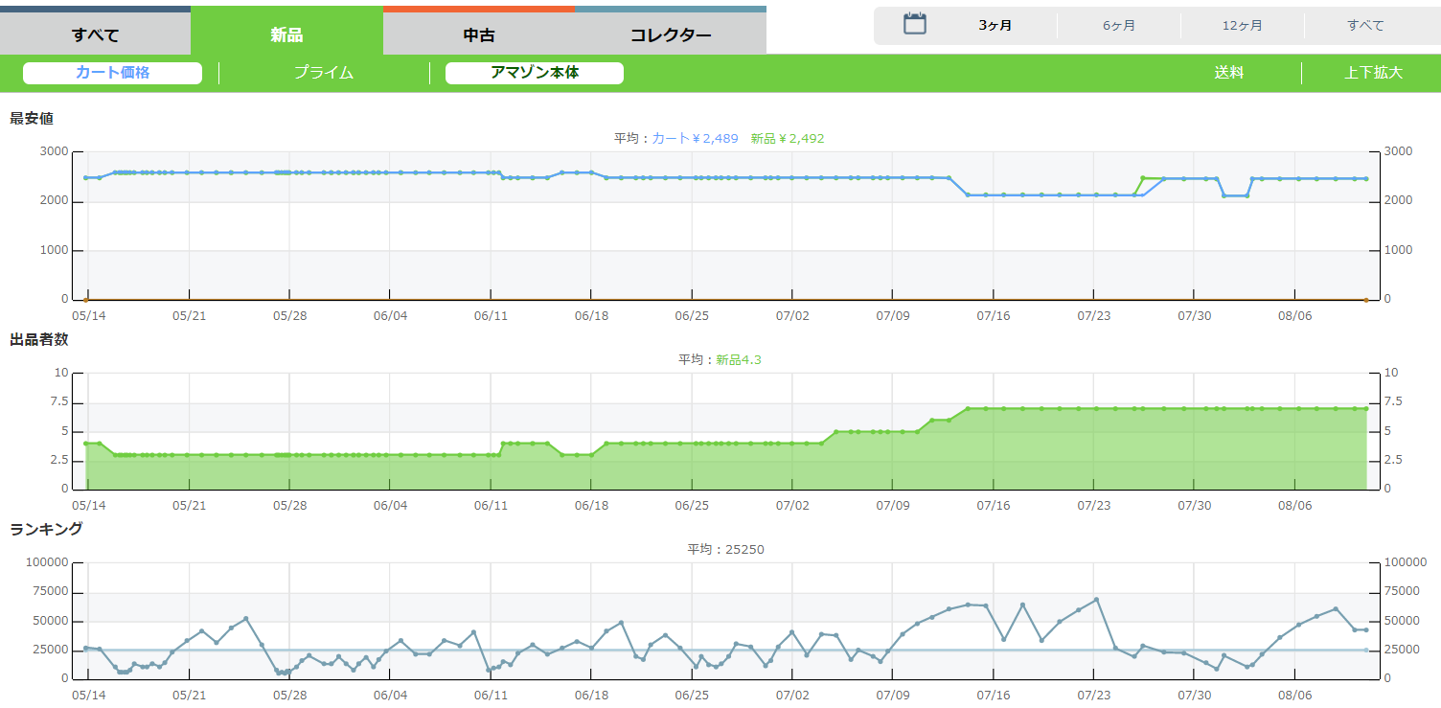Switch to the コレクター tab

point(671,35)
